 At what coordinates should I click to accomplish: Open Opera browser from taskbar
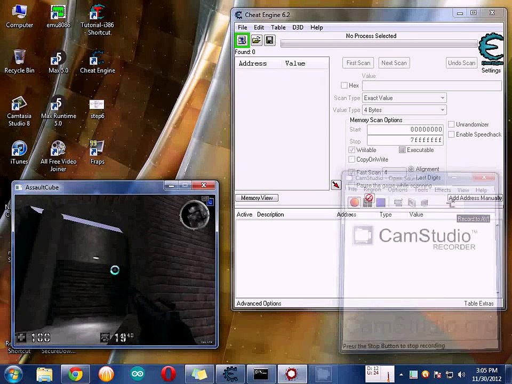pos(169,374)
